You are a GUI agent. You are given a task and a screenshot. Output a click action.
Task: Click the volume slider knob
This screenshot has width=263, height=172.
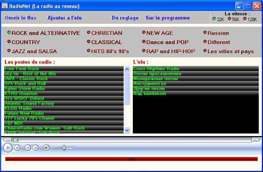point(64,148)
